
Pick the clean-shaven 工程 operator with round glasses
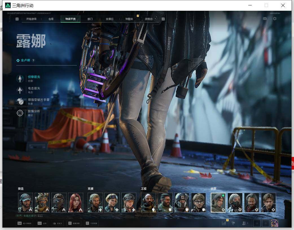click(x=199, y=203)
